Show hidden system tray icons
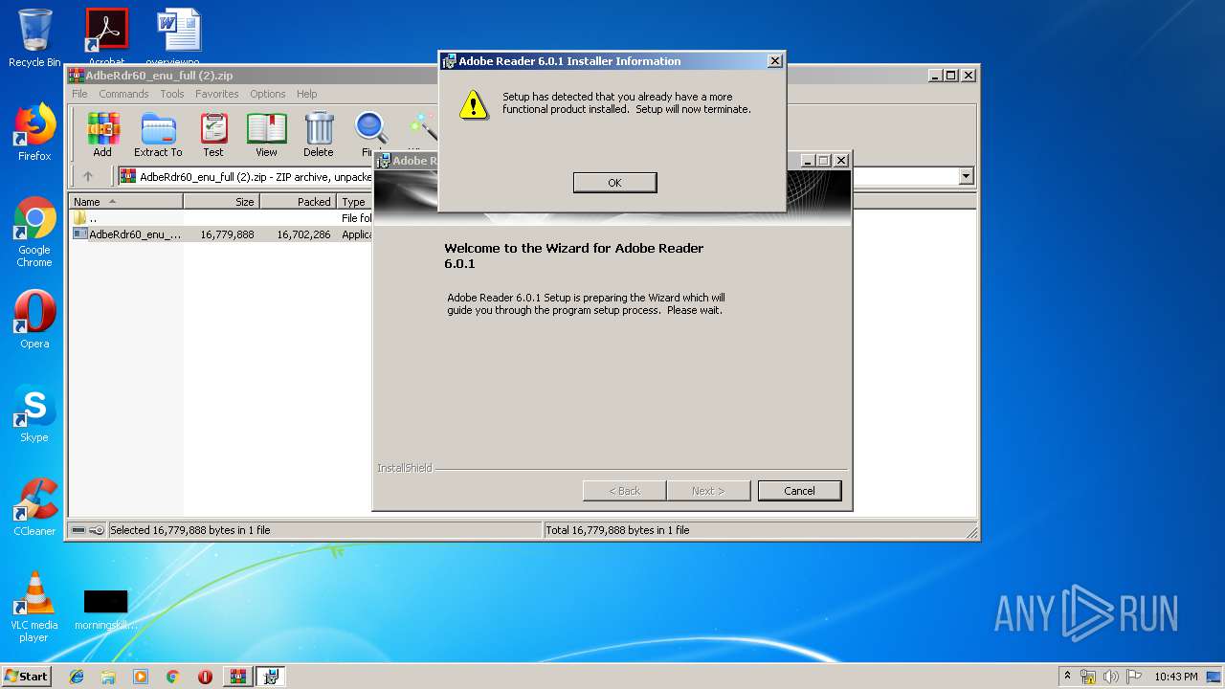The height and width of the screenshot is (689, 1225). [1067, 677]
